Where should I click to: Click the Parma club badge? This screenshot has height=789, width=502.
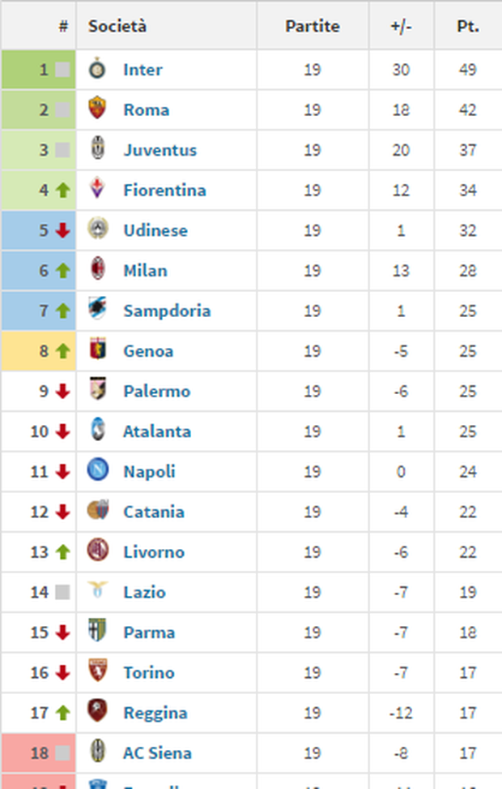(99, 632)
